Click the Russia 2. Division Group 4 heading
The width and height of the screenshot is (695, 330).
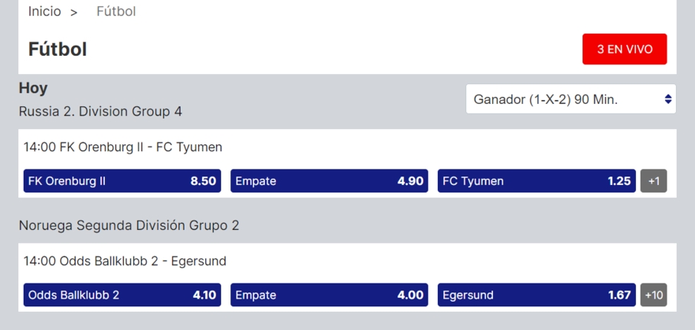tap(100, 112)
